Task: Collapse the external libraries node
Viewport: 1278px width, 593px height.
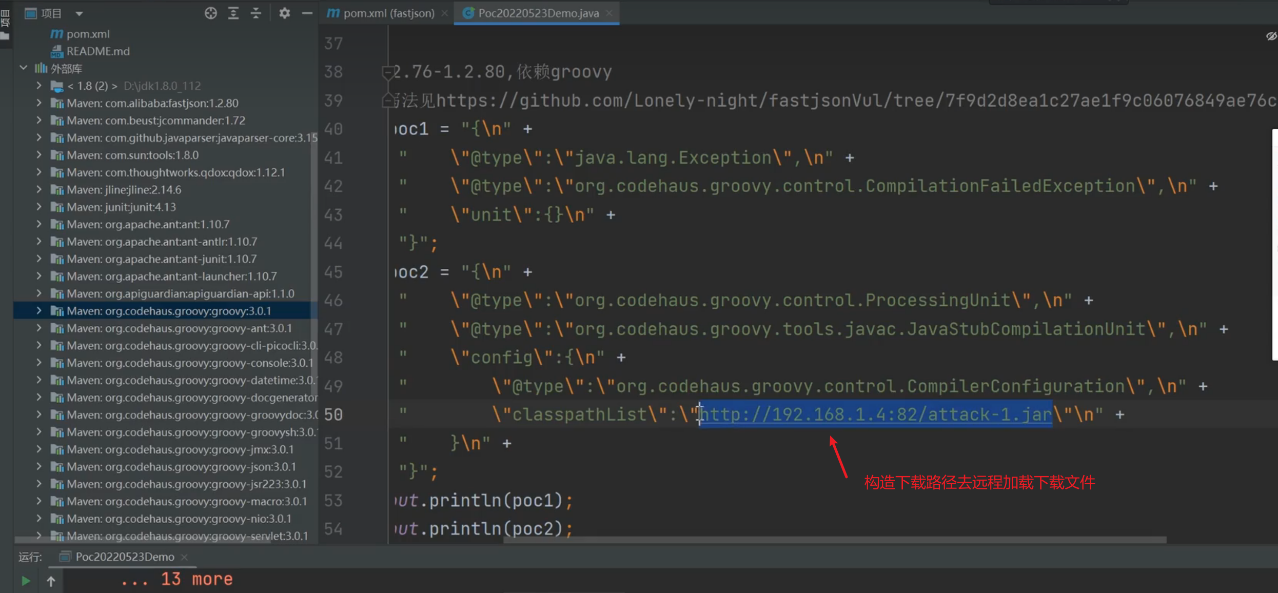Action: pos(24,68)
